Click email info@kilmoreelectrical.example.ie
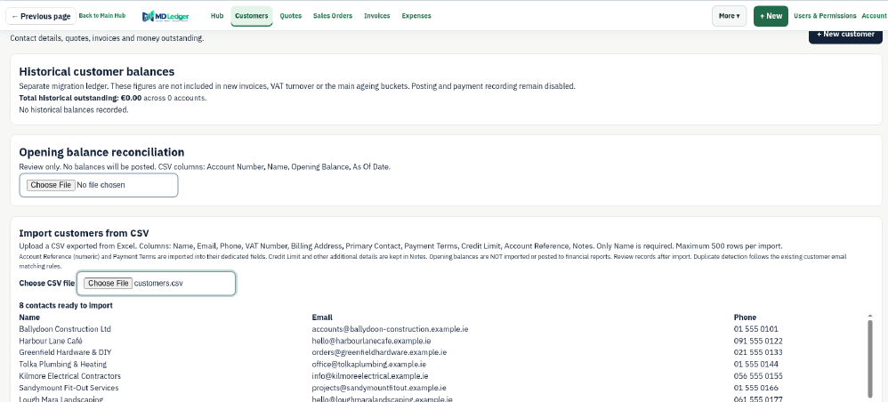The image size is (888, 402). (370, 376)
